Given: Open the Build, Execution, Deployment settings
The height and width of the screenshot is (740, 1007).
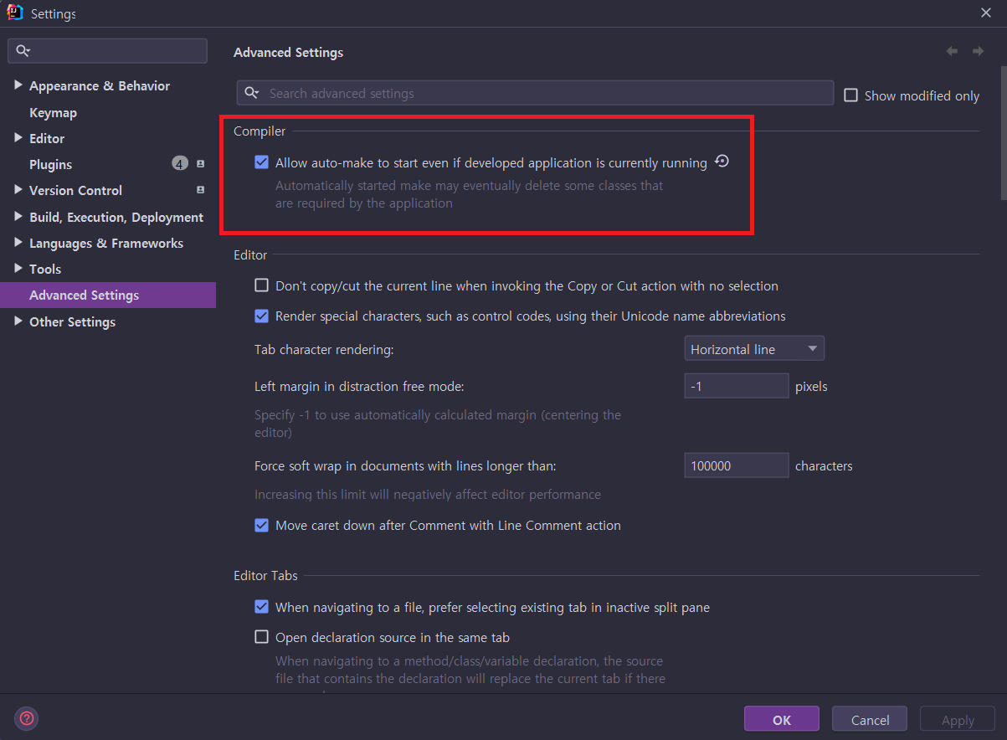Looking at the screenshot, I should [116, 217].
